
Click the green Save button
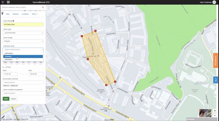click(6, 99)
